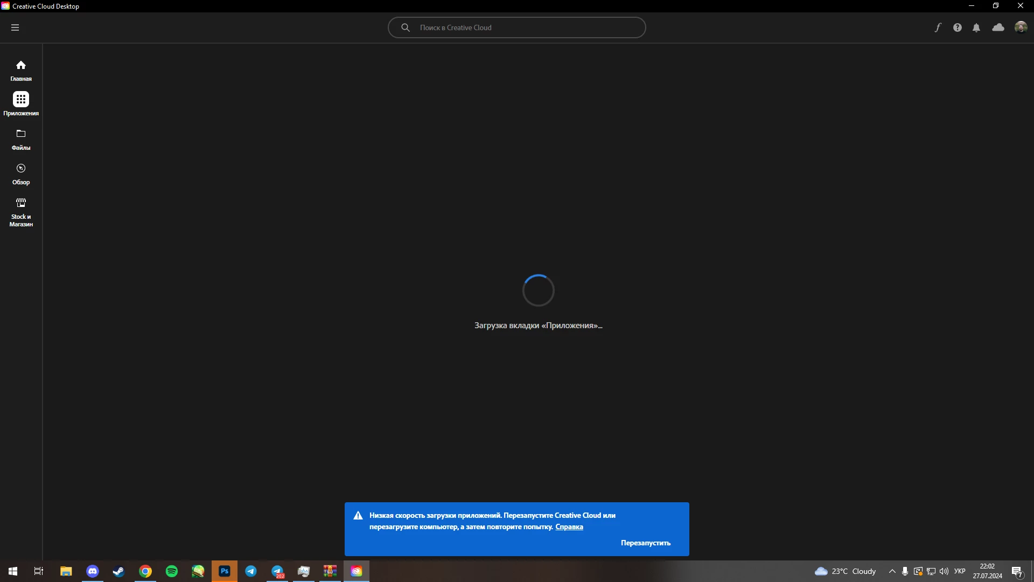Screen dimensions: 1034x582
Task: Open the Справка help link
Action: click(x=569, y=527)
